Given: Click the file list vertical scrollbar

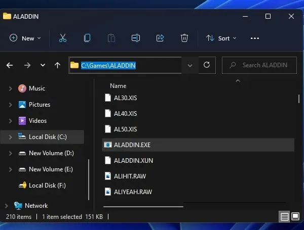Looking at the screenshot, I should click(299, 99).
